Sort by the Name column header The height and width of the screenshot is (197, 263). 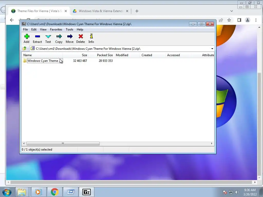point(42,55)
